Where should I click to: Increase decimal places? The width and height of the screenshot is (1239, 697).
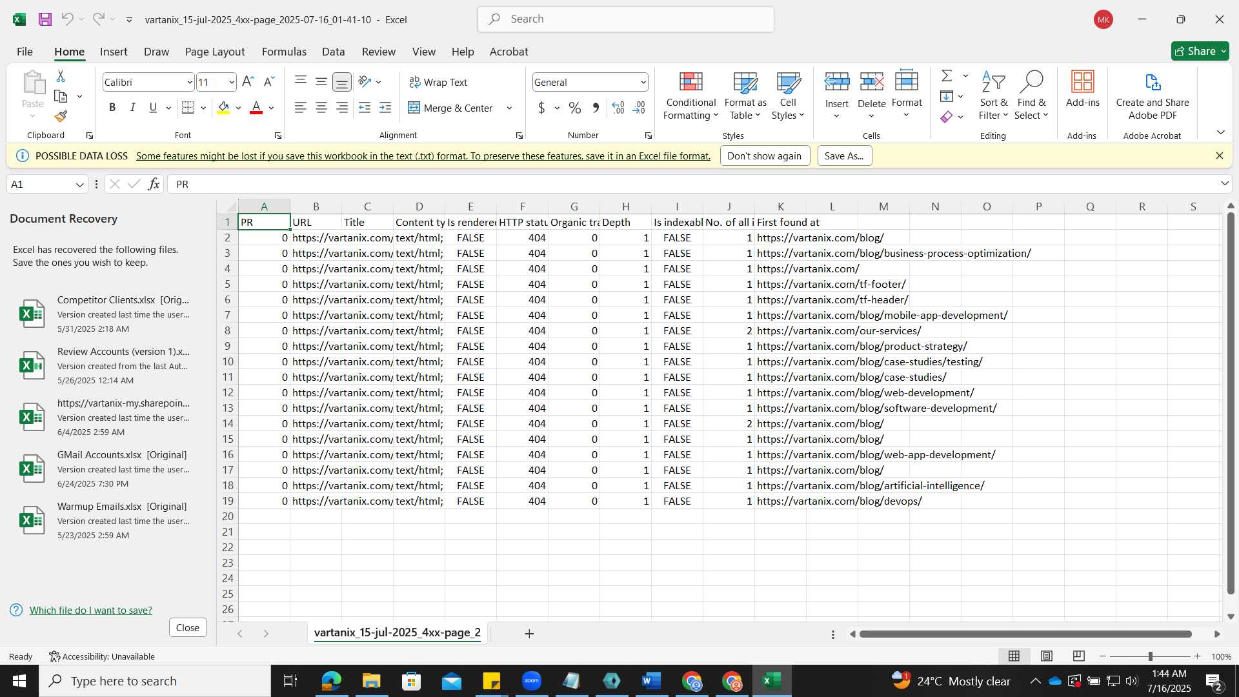(x=618, y=108)
